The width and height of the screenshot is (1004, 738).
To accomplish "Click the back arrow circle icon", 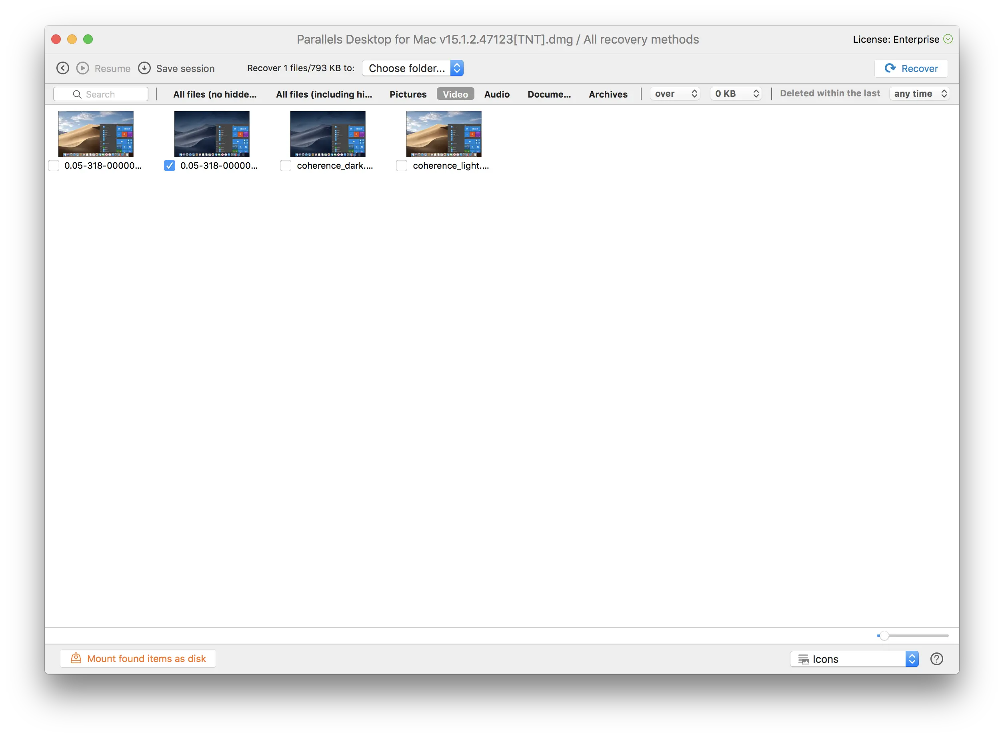I will [x=62, y=68].
